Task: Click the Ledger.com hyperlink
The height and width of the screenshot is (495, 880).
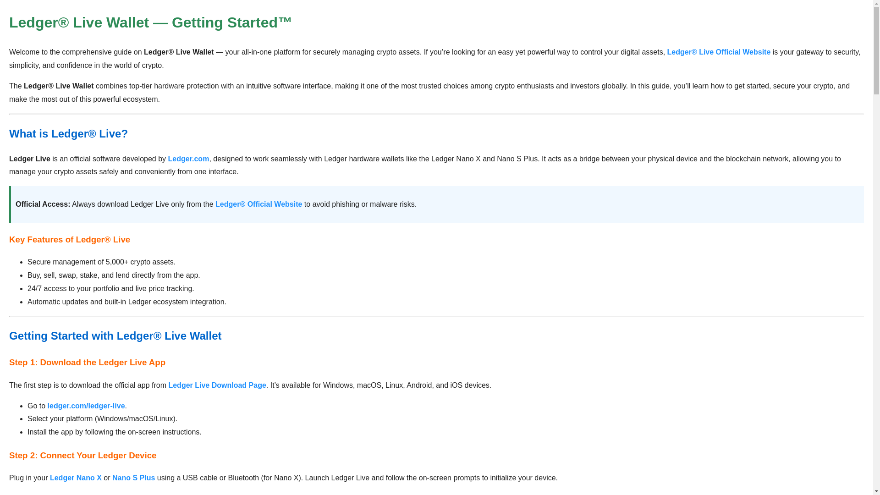Action: coord(188,159)
